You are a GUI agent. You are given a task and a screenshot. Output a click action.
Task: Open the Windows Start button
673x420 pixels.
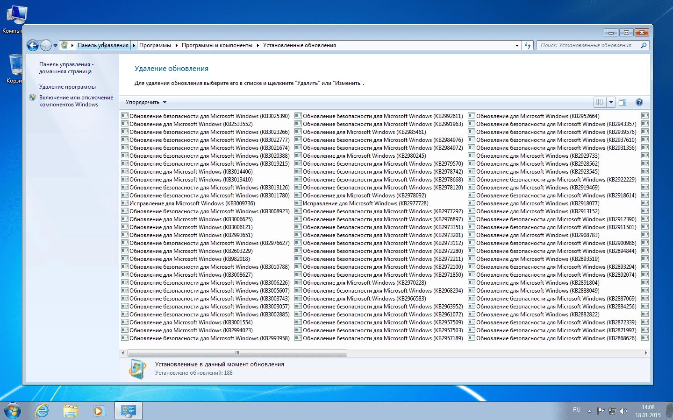point(12,411)
